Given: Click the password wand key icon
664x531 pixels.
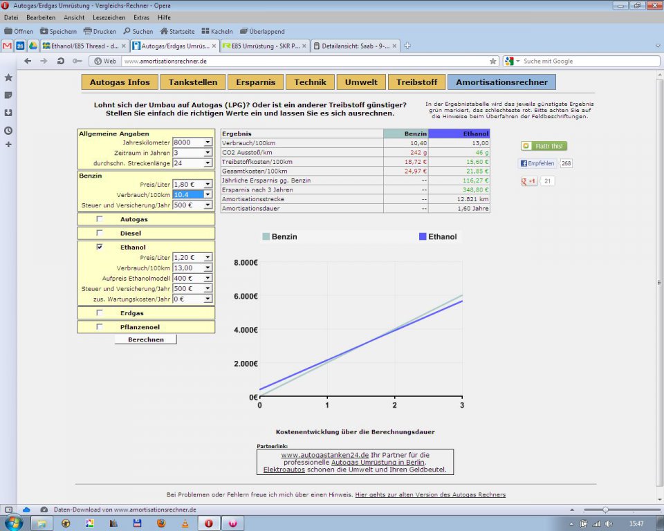Looking at the screenshot, I should [x=77, y=61].
